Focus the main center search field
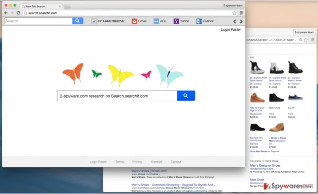Viewport: 318px width, 194px height. coord(117,96)
